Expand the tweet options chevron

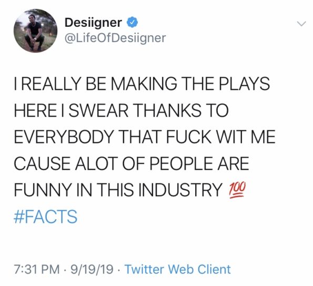point(301,24)
